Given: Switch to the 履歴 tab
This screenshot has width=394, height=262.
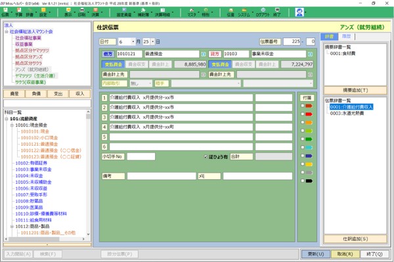Looking at the screenshot, I should pos(346,36).
